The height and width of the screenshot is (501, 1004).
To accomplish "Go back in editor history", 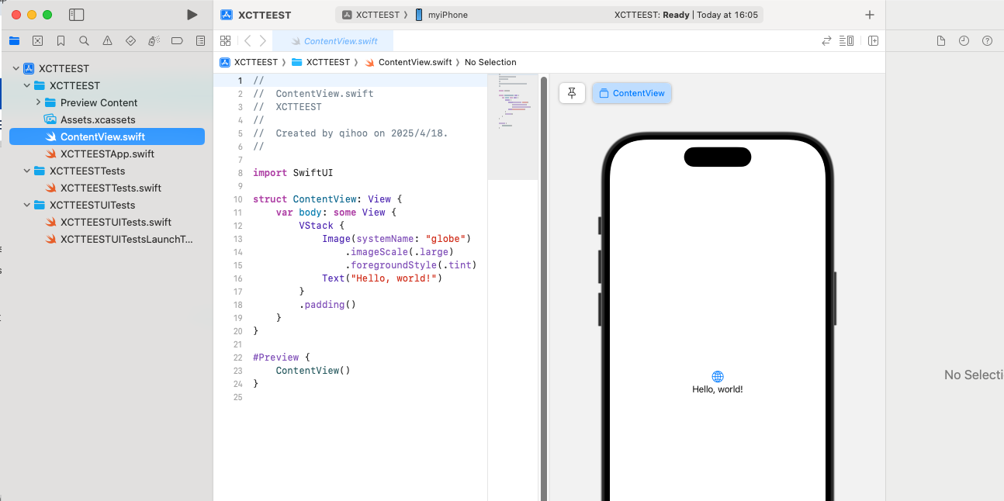I will click(x=247, y=41).
